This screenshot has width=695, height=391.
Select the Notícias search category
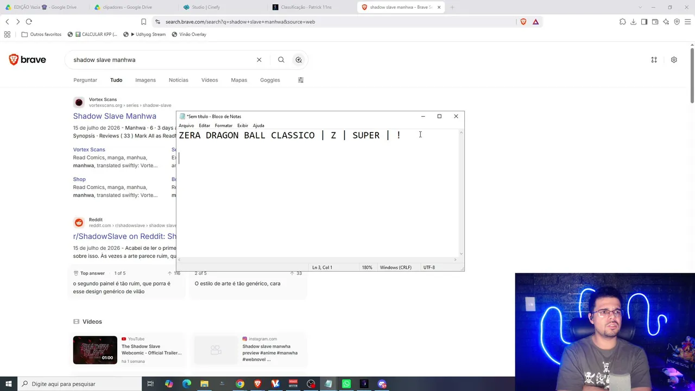179,80
